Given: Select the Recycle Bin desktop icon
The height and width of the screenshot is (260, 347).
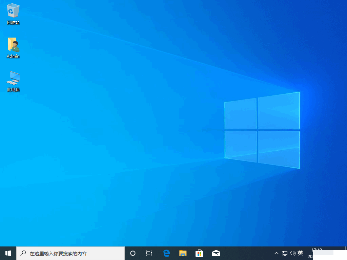Looking at the screenshot, I should pos(13,11).
